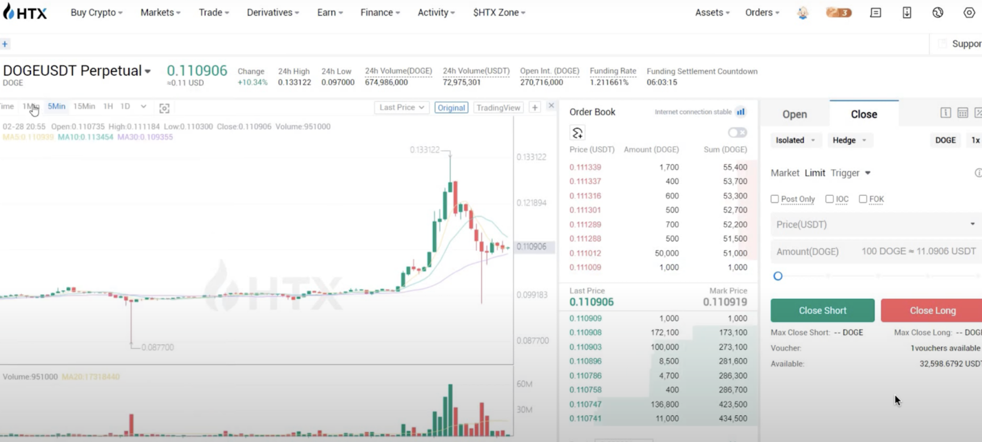Switch the order book display mode icon
This screenshot has width=982, height=442.
tap(577, 133)
